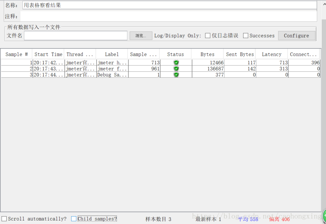Select start time cell 20:17:42

[x=48, y=62]
